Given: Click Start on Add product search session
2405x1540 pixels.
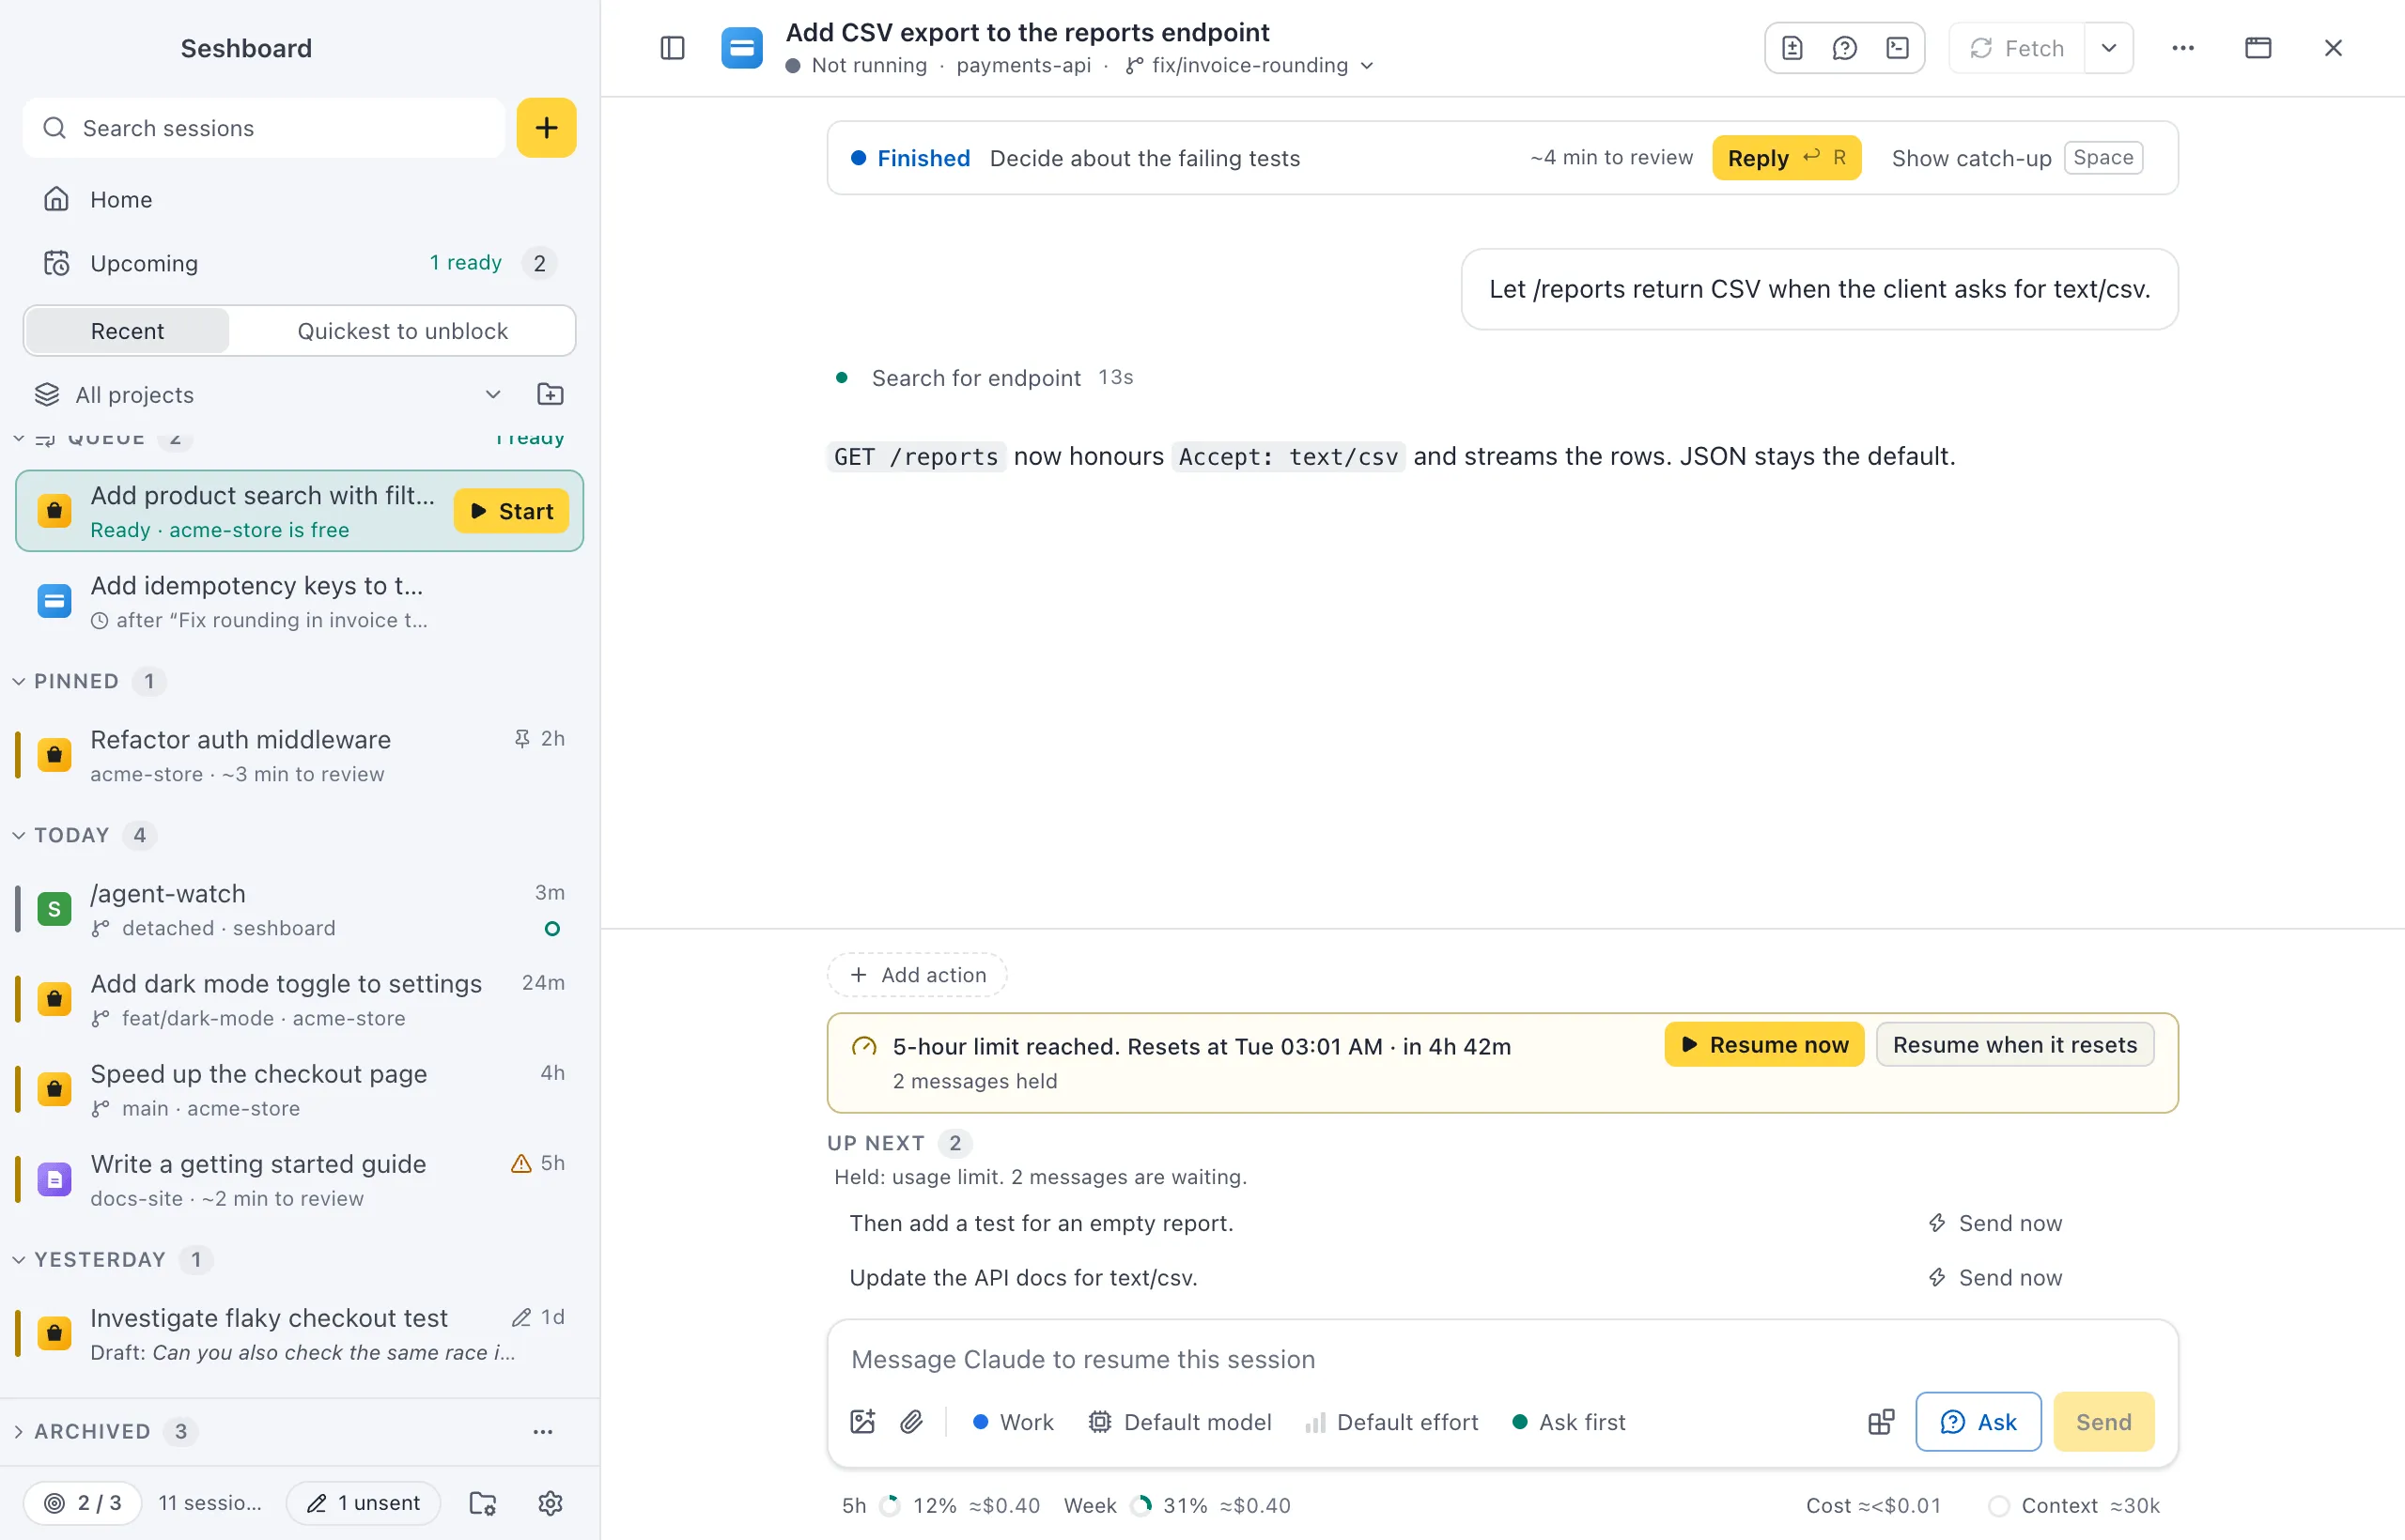Looking at the screenshot, I should point(511,511).
